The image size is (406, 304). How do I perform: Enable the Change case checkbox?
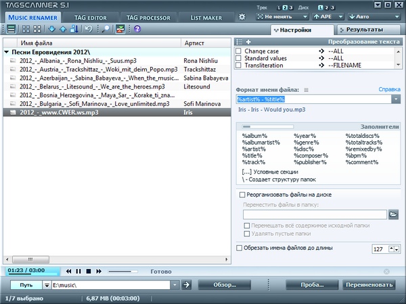tap(239, 51)
